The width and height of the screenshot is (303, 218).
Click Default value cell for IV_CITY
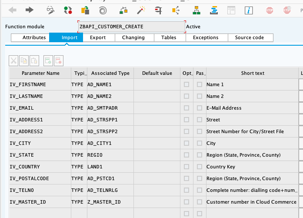(x=157, y=143)
